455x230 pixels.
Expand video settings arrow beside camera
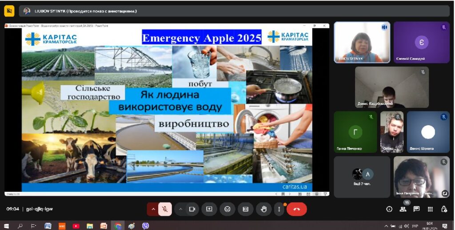tap(181, 209)
